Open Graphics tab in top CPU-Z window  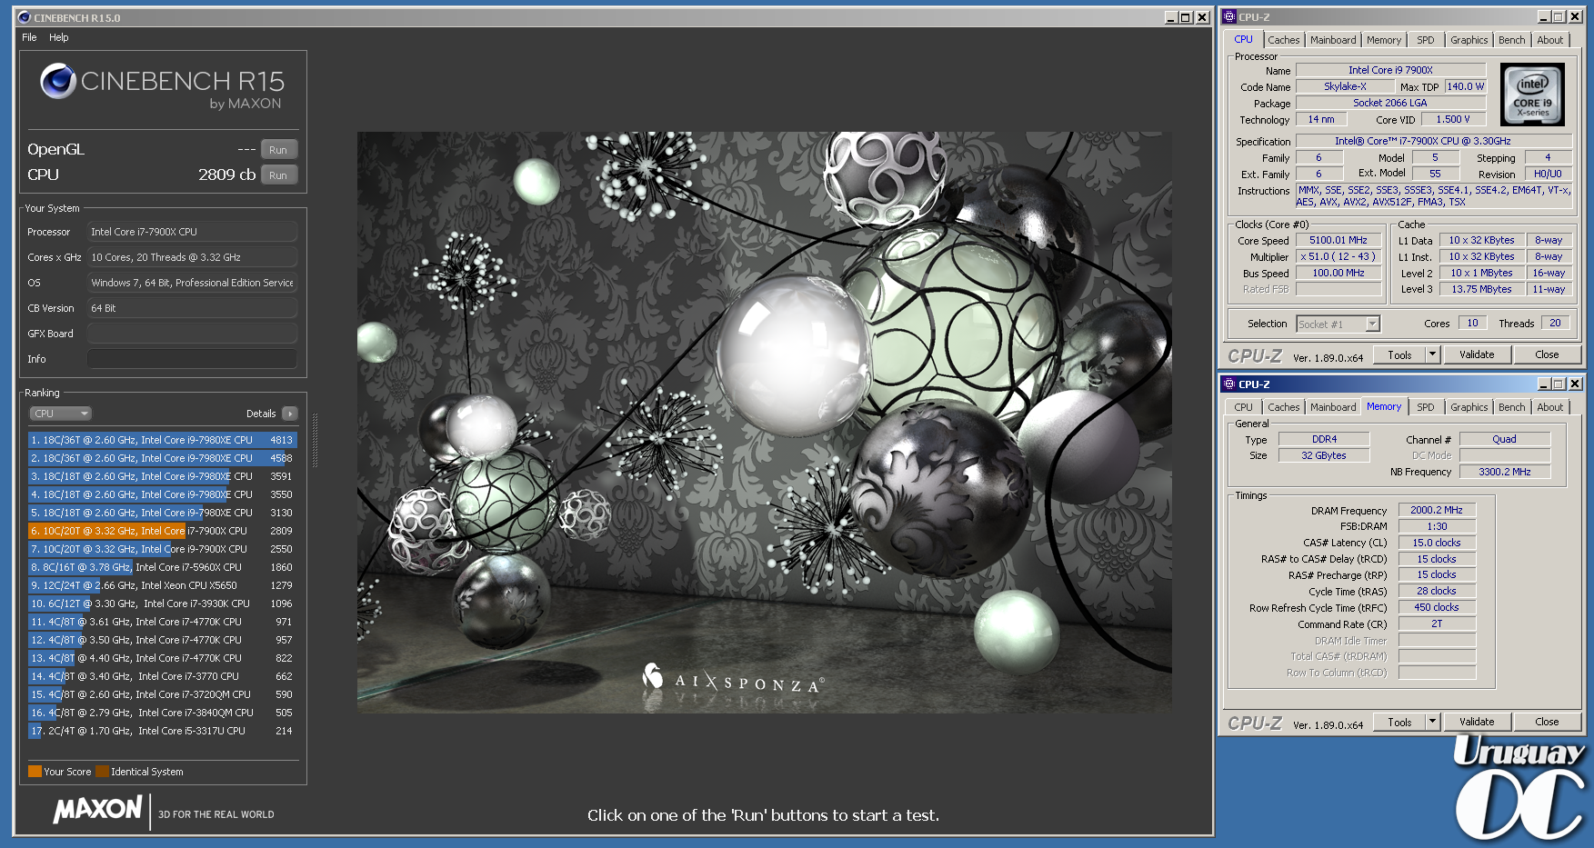click(1469, 40)
